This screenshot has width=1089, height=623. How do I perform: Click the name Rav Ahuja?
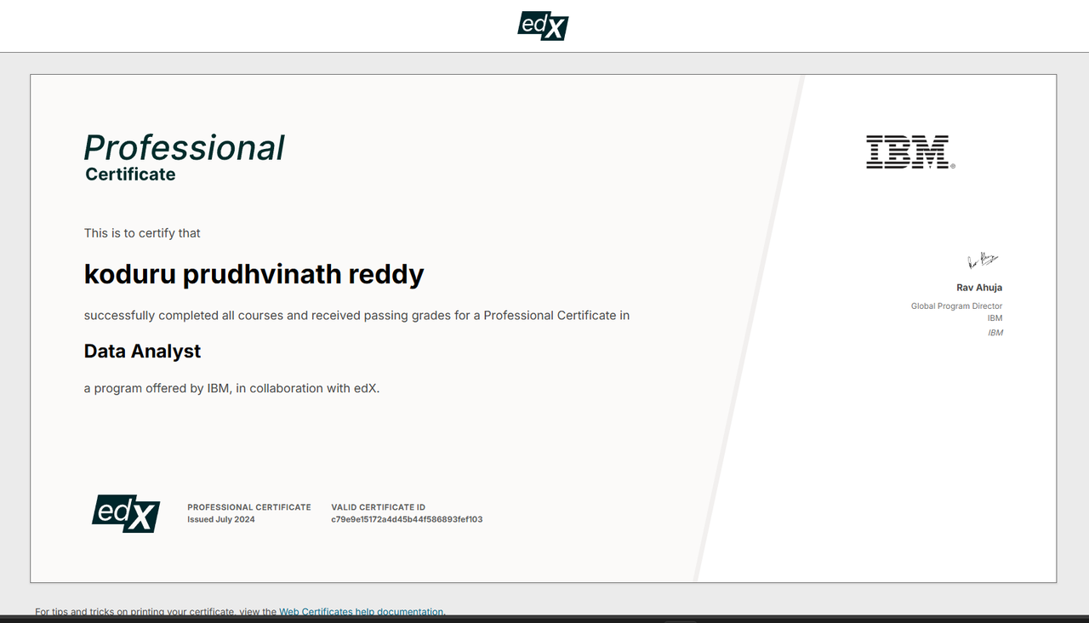[x=979, y=288]
